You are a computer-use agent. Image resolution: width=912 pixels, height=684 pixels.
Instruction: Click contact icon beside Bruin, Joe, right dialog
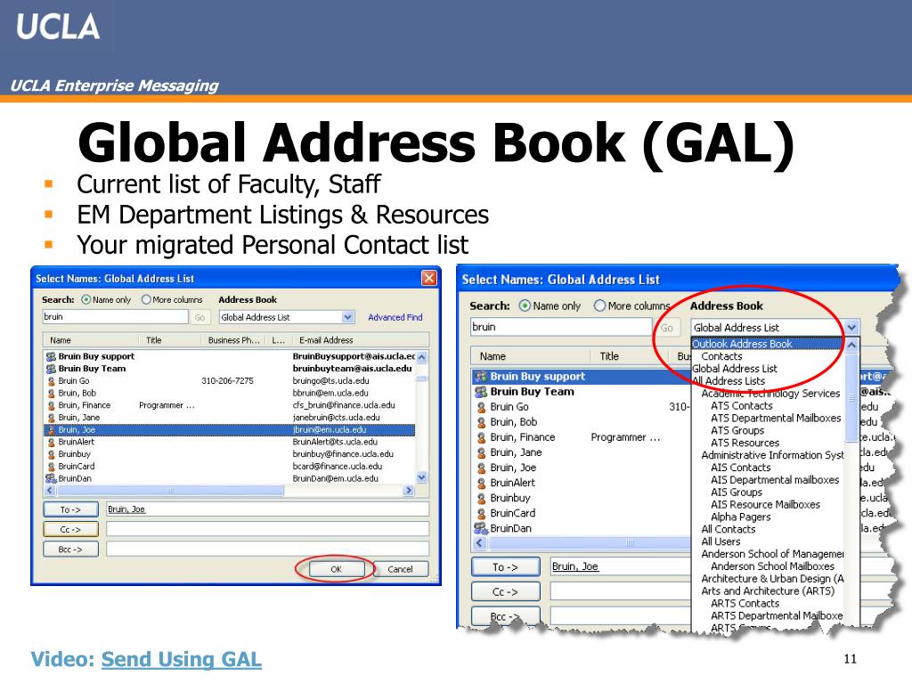click(x=481, y=468)
